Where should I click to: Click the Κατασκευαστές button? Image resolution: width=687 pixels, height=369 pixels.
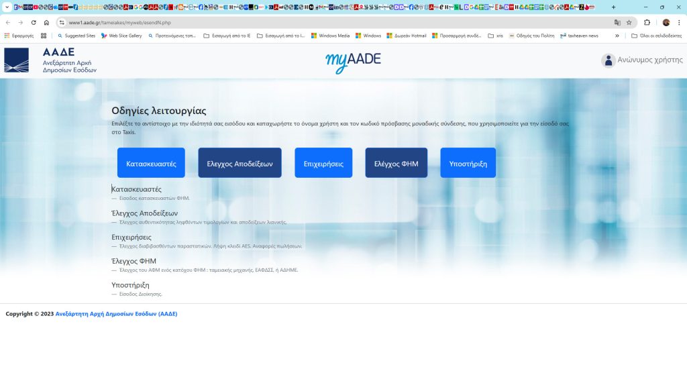pos(151,163)
